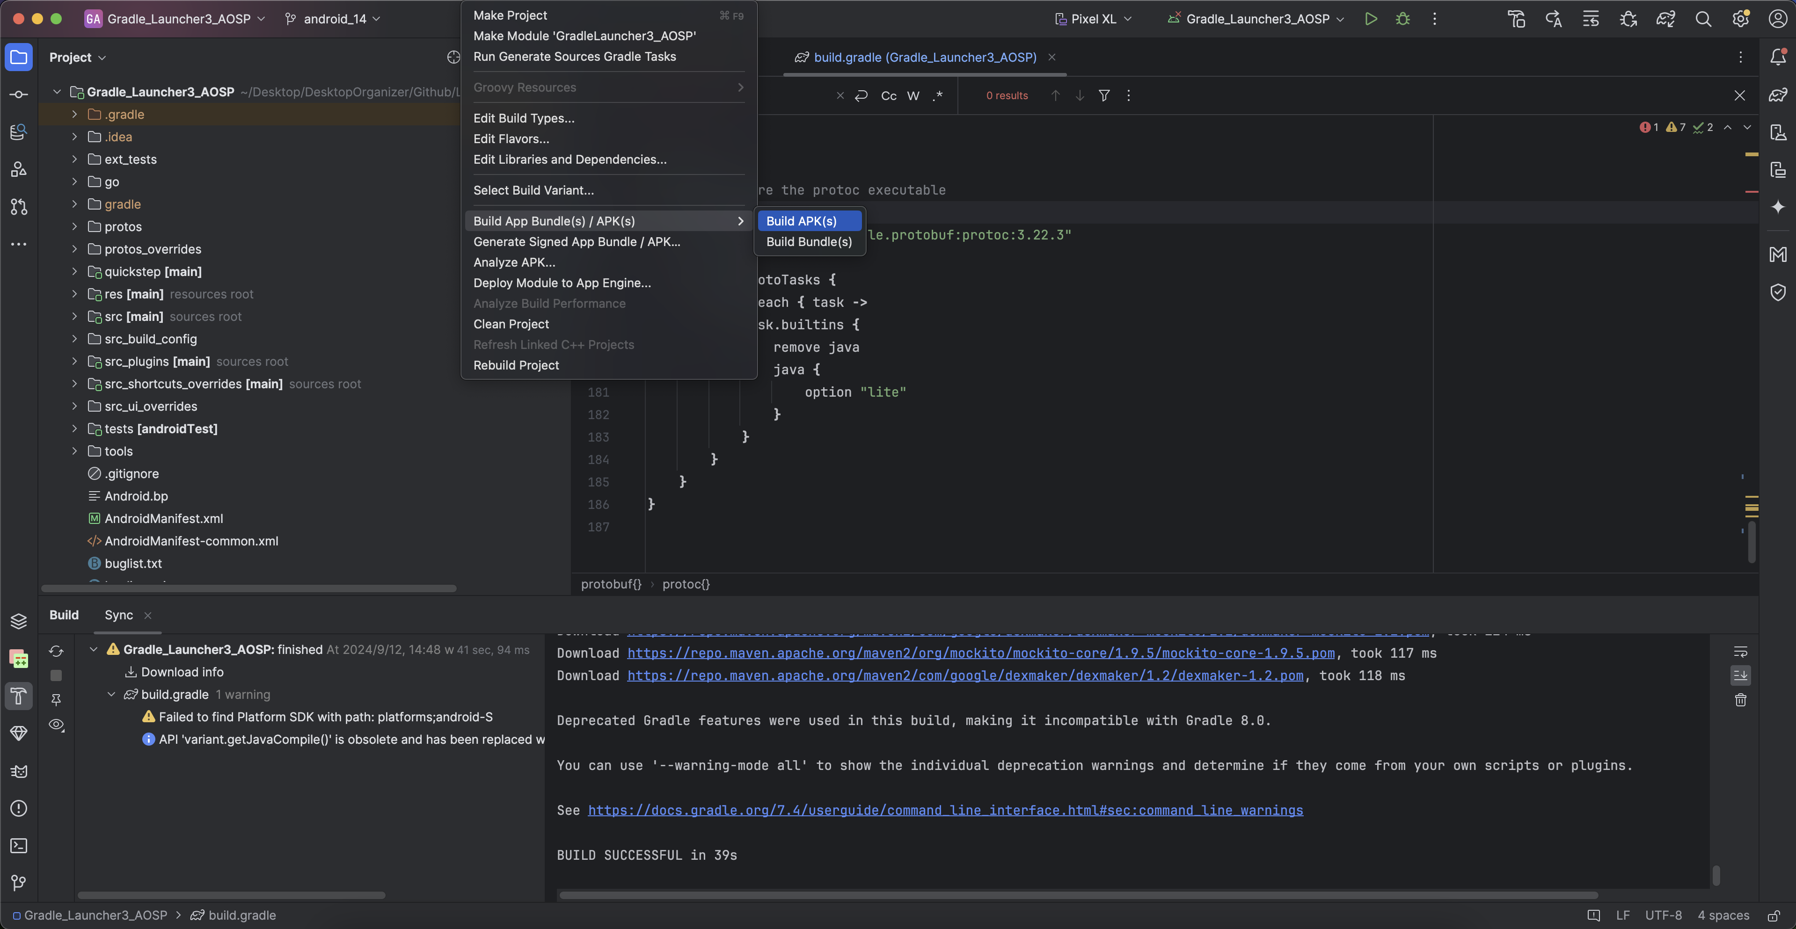This screenshot has height=929, width=1796.
Task: Pin the build tab
Action: point(57,700)
